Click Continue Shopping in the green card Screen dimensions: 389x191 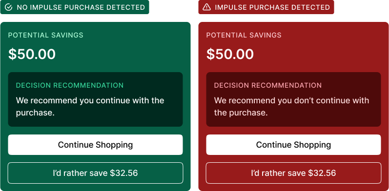point(95,145)
